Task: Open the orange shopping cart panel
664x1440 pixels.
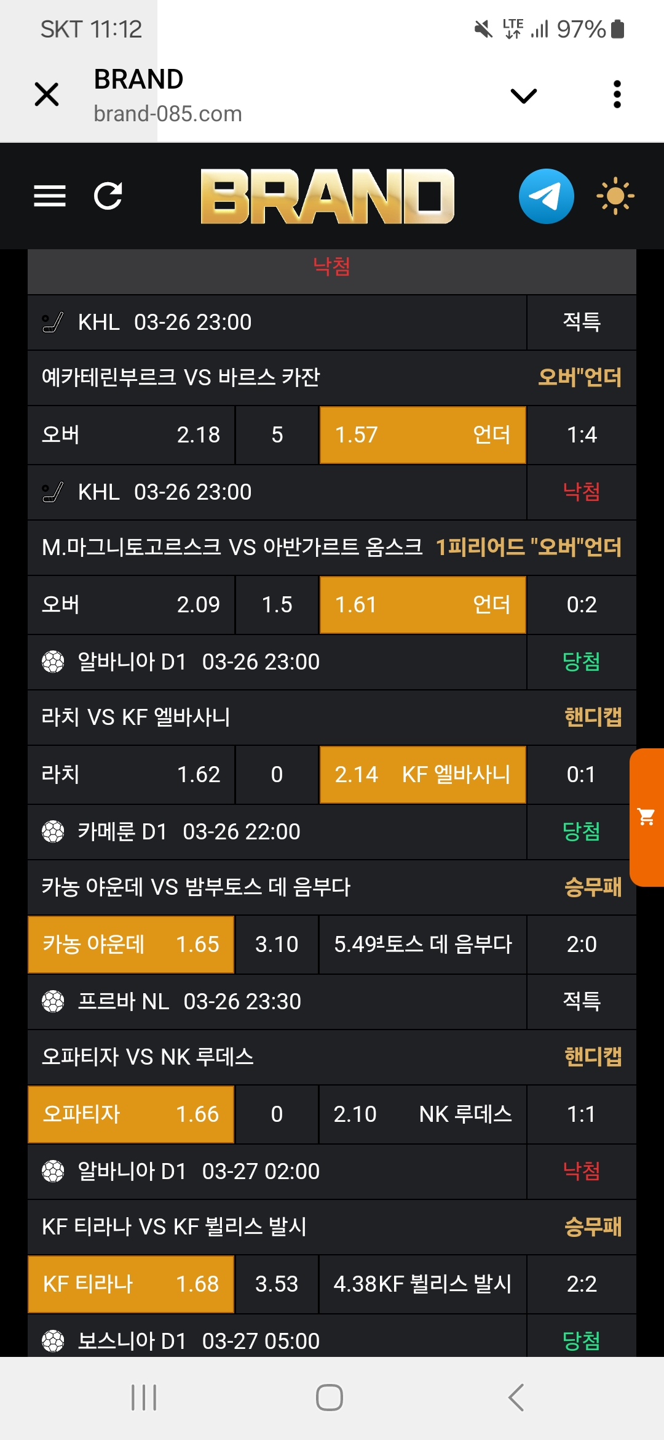Action: pos(647,817)
